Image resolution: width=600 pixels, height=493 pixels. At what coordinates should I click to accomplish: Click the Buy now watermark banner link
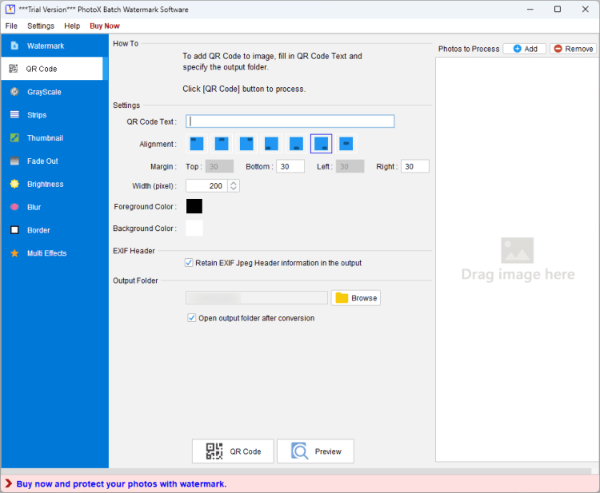[x=122, y=484]
